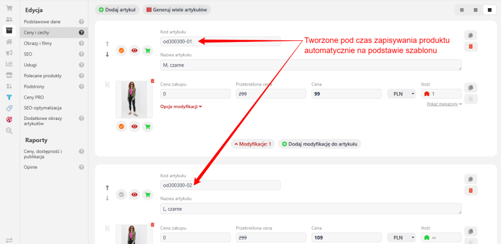Click the Kod artykułu field od300300-02

(220, 185)
